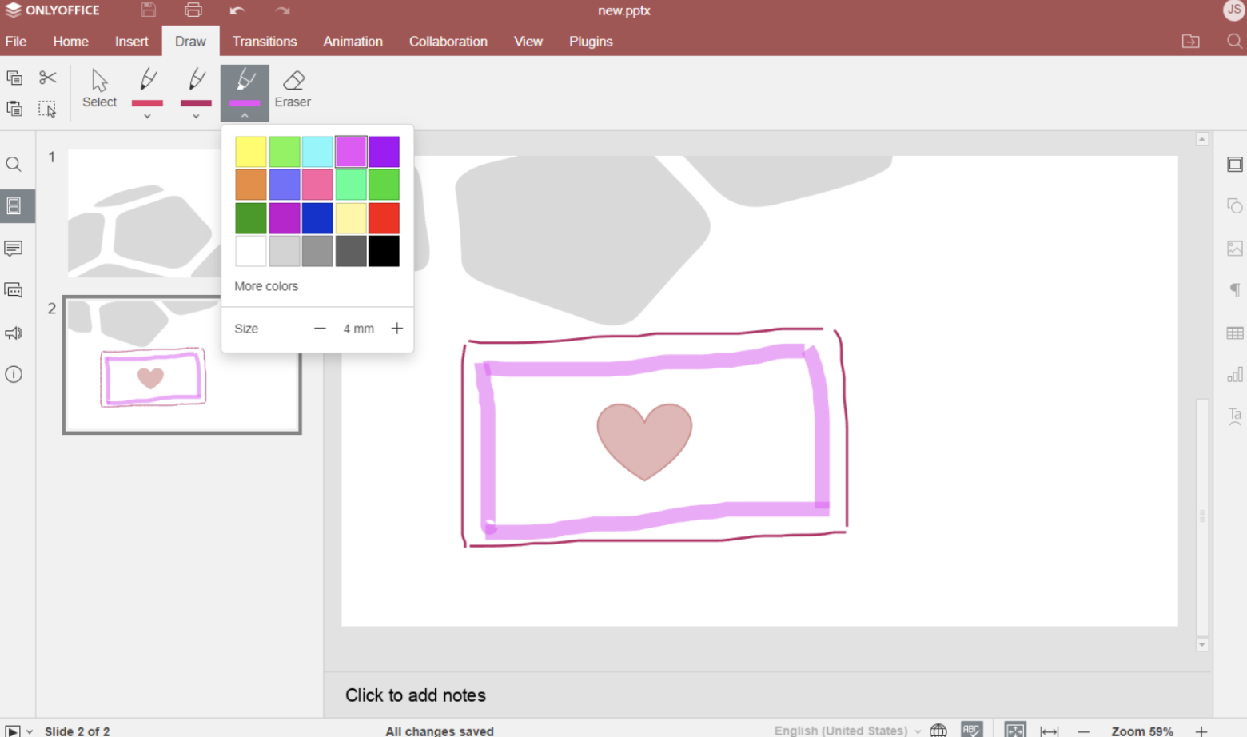Click the Print icon in title bar
Image resolution: width=1247 pixels, height=737 pixels.
click(193, 10)
